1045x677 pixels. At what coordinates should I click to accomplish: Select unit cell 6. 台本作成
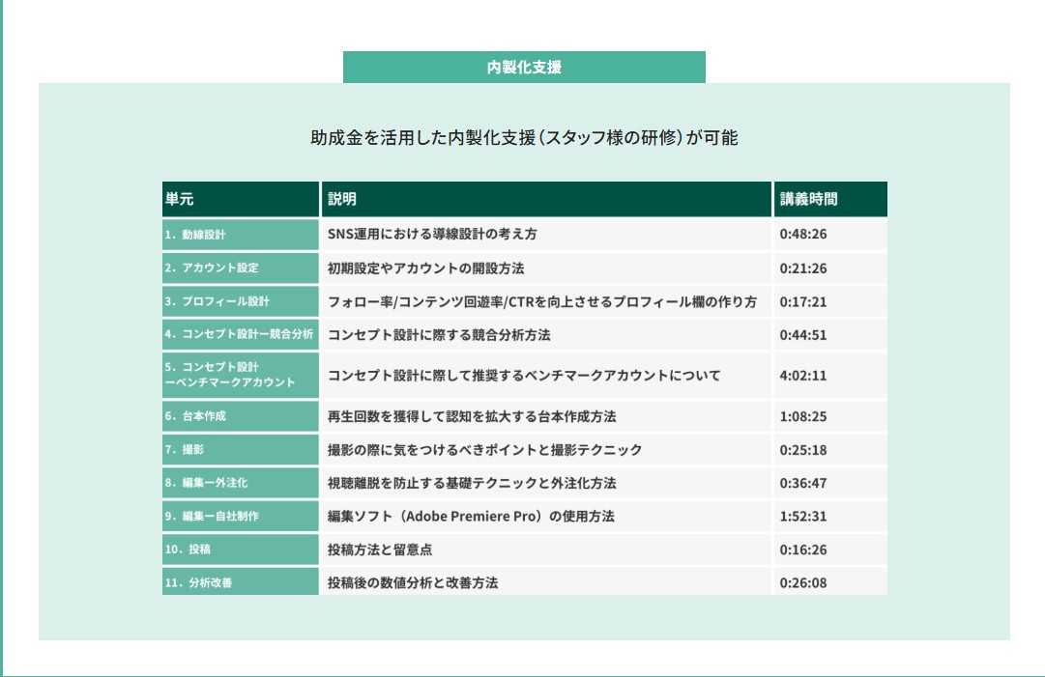coord(241,416)
